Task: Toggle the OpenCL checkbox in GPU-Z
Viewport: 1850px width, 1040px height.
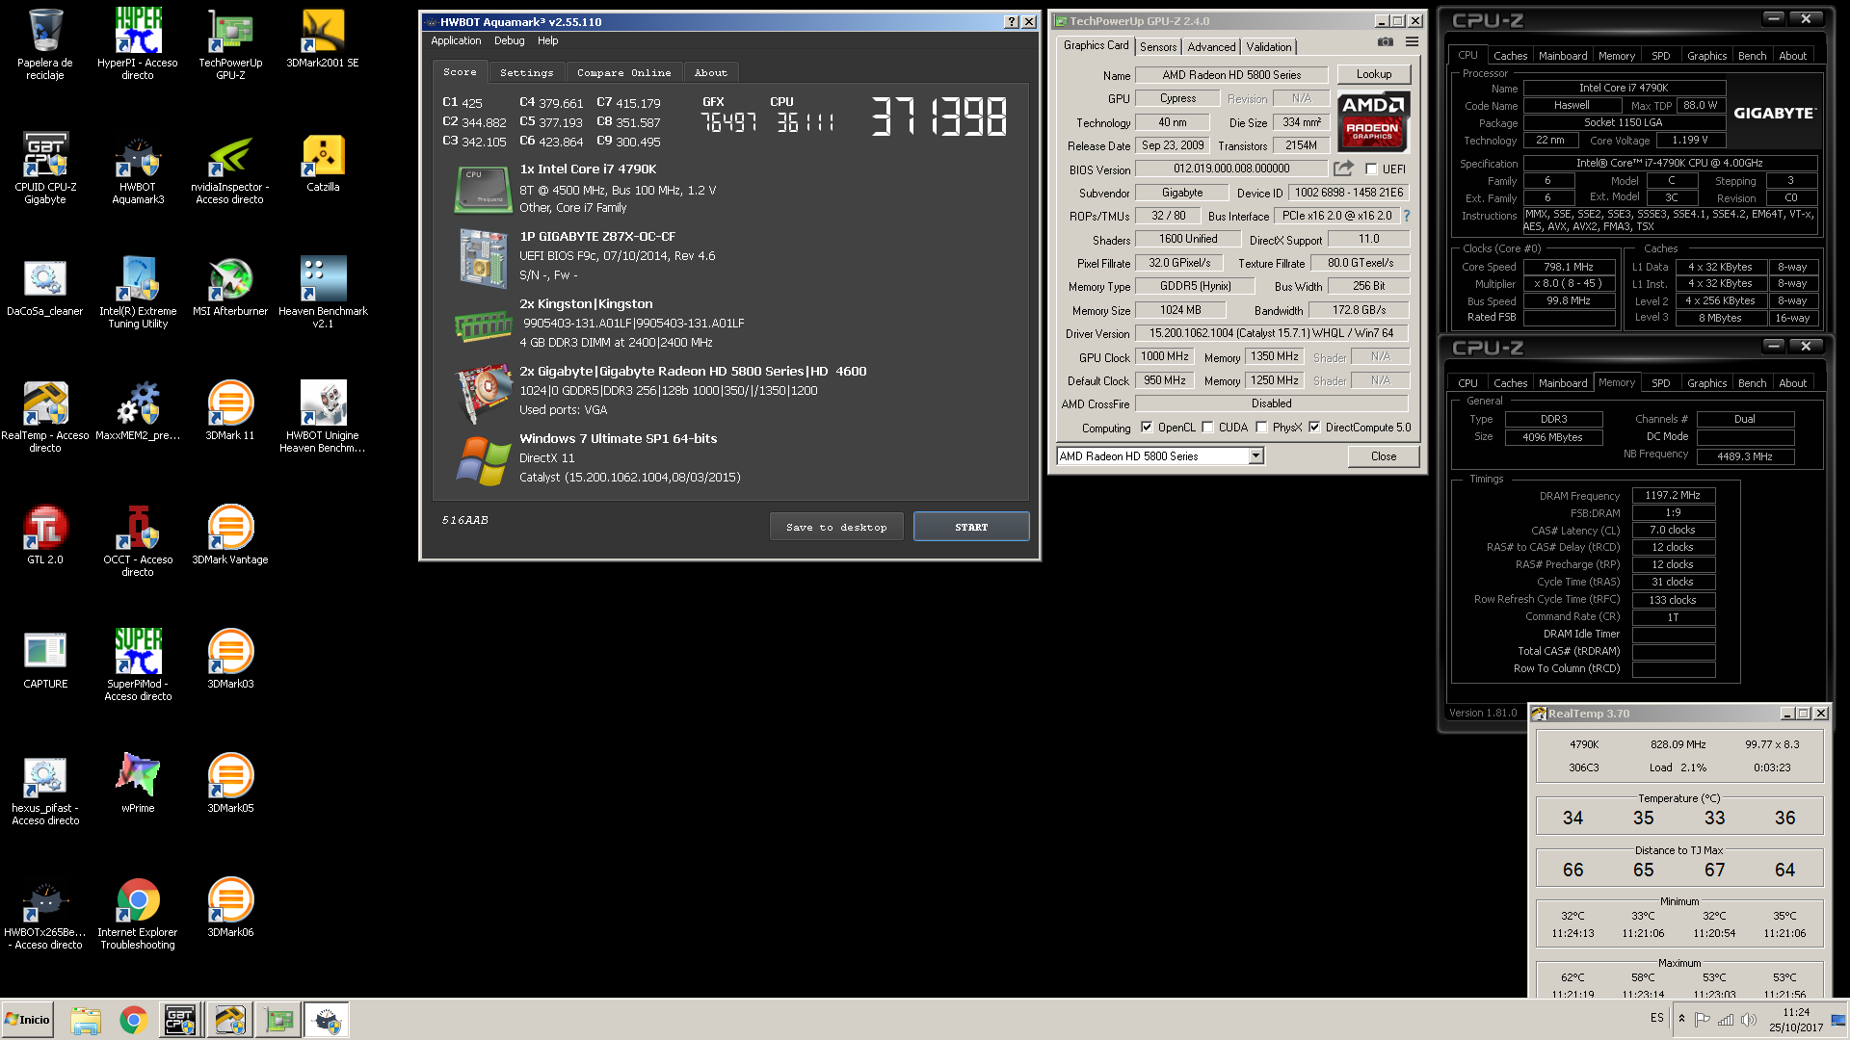Action: [x=1147, y=427]
